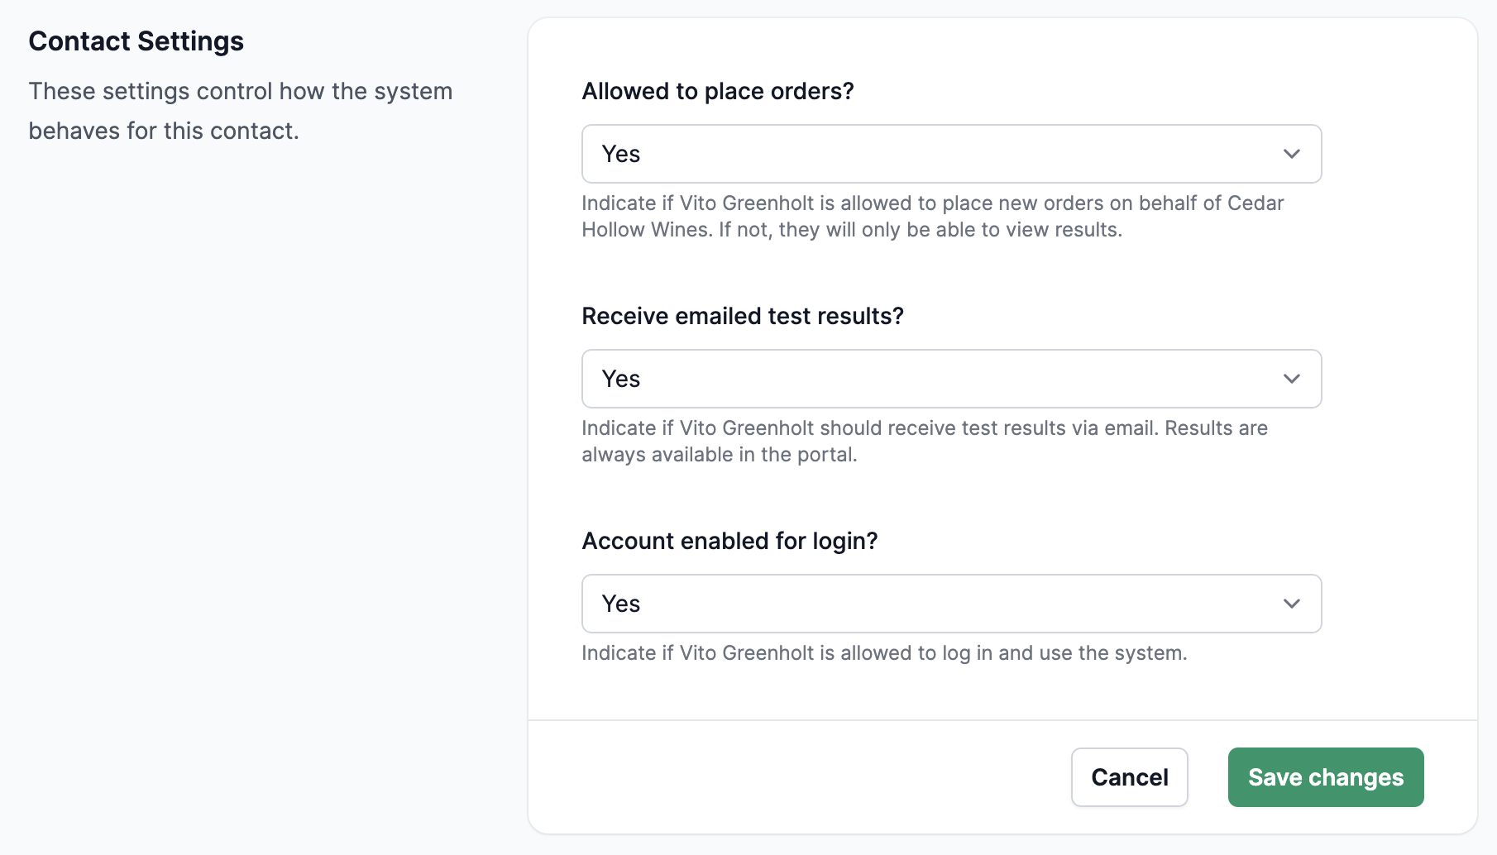Click chevron arrow in place orders dropdown

click(x=1291, y=154)
